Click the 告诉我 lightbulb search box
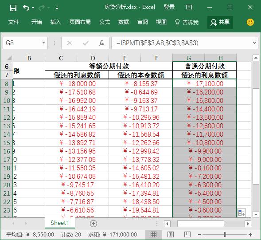Viewport: 261px width, 240px height. 187,22
